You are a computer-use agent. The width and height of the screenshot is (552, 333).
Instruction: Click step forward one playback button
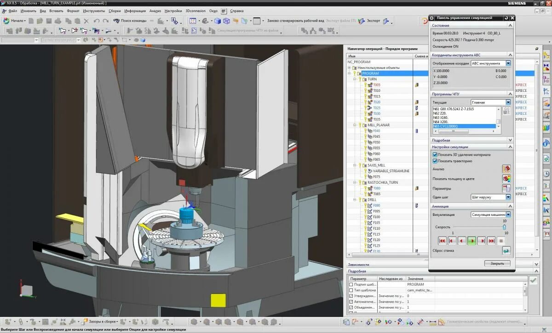(x=482, y=241)
